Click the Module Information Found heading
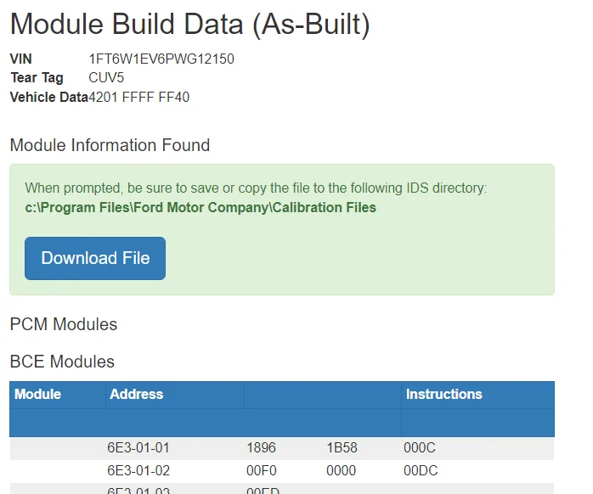 pyautogui.click(x=110, y=145)
